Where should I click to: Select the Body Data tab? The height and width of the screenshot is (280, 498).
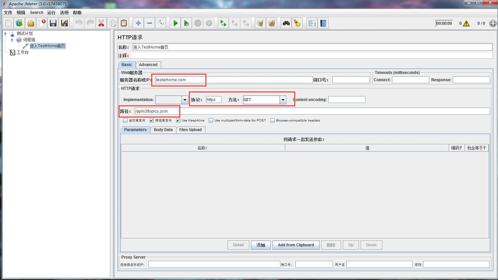pos(163,130)
